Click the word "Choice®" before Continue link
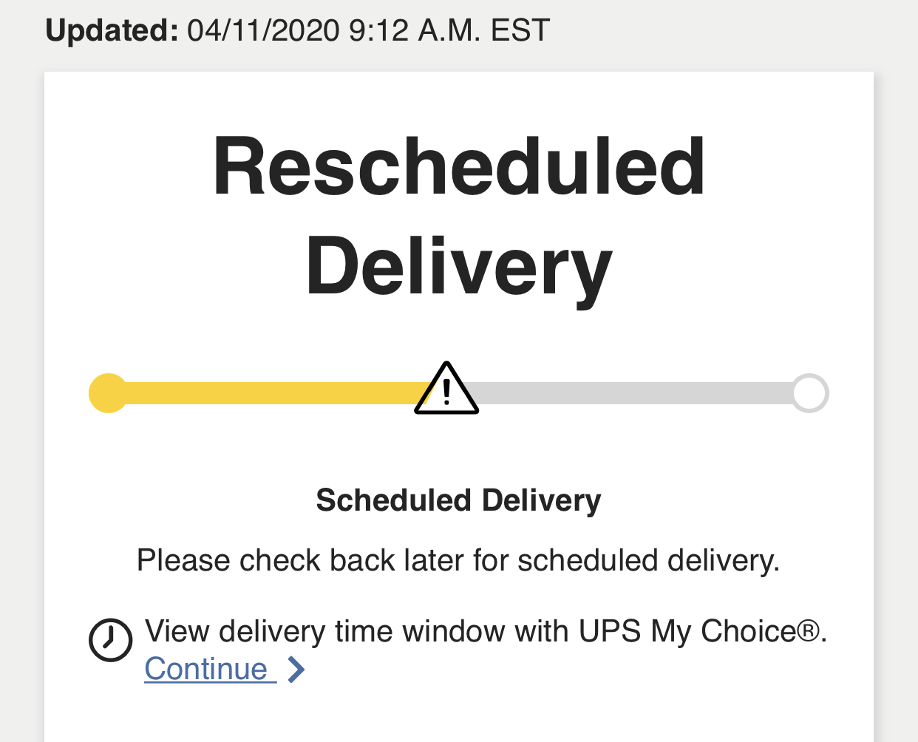 tap(763, 632)
